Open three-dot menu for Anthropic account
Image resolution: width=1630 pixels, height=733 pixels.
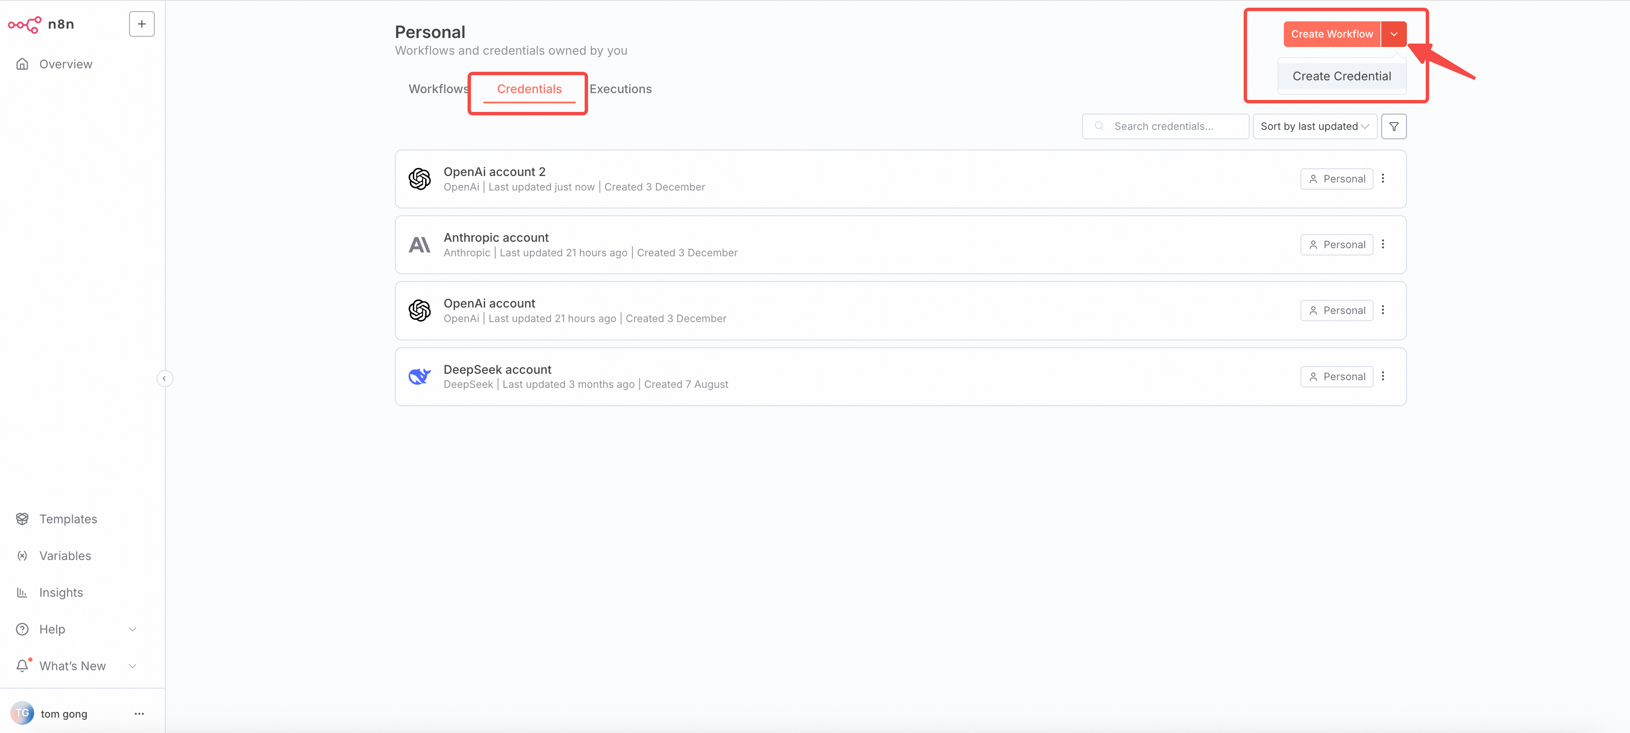coord(1383,244)
